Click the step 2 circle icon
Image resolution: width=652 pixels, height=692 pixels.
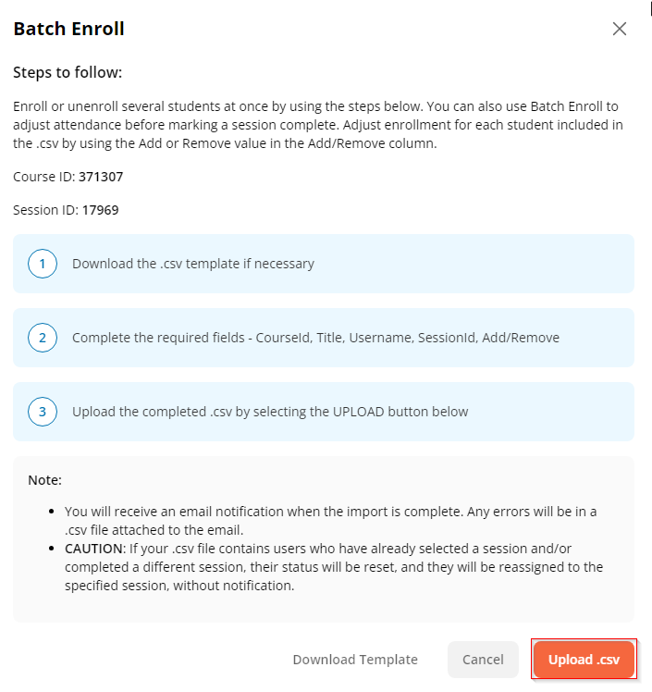(x=43, y=338)
